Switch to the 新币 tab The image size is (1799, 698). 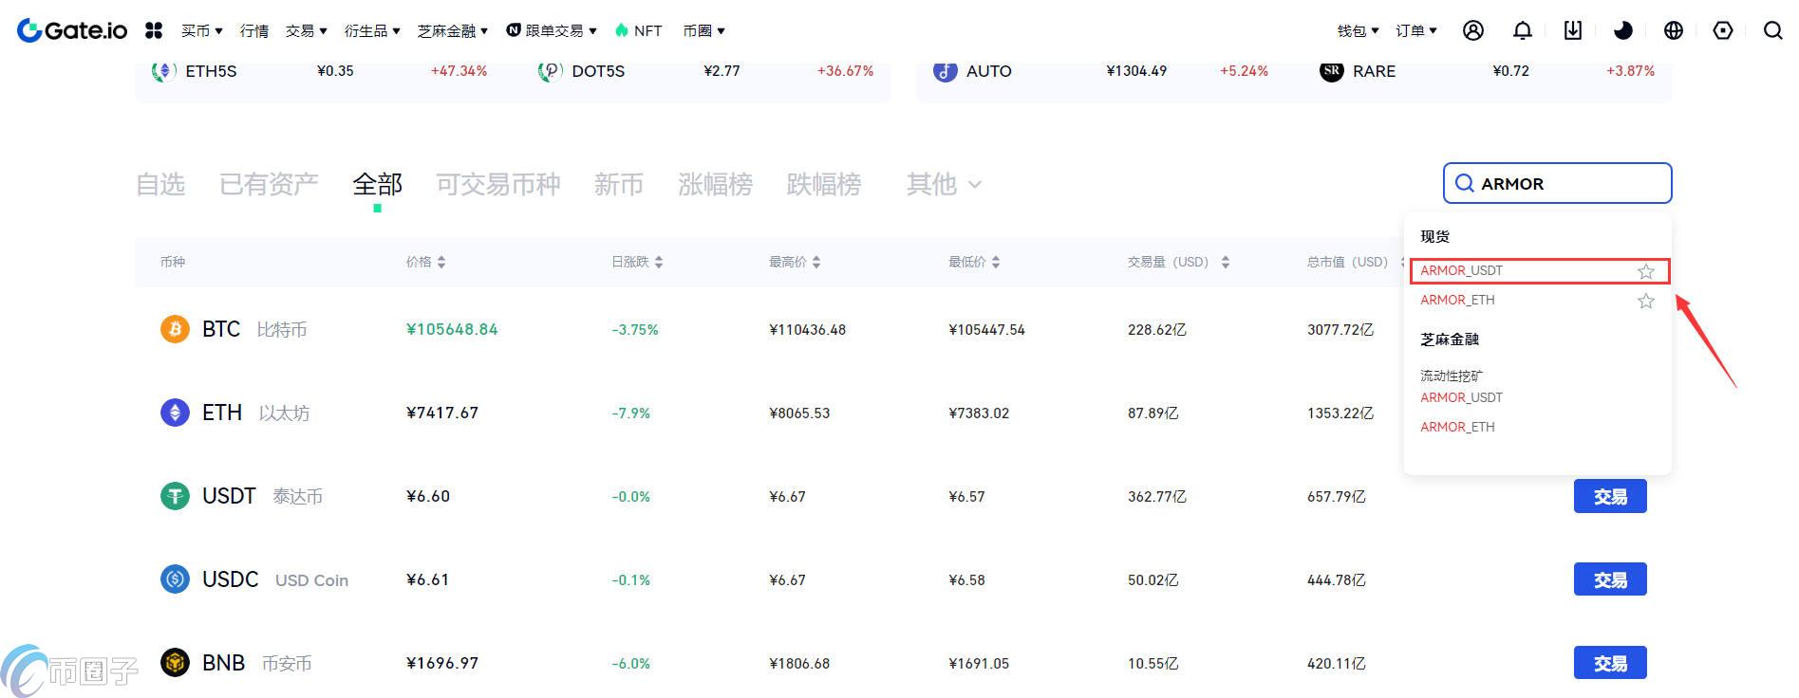(619, 184)
